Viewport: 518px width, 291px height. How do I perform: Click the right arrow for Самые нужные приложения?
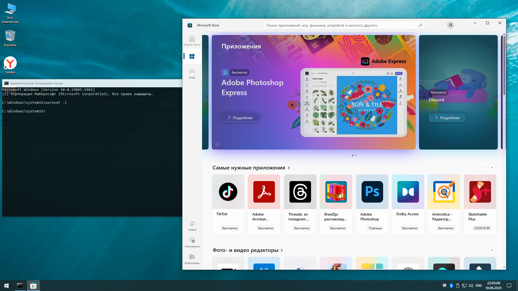(x=493, y=167)
